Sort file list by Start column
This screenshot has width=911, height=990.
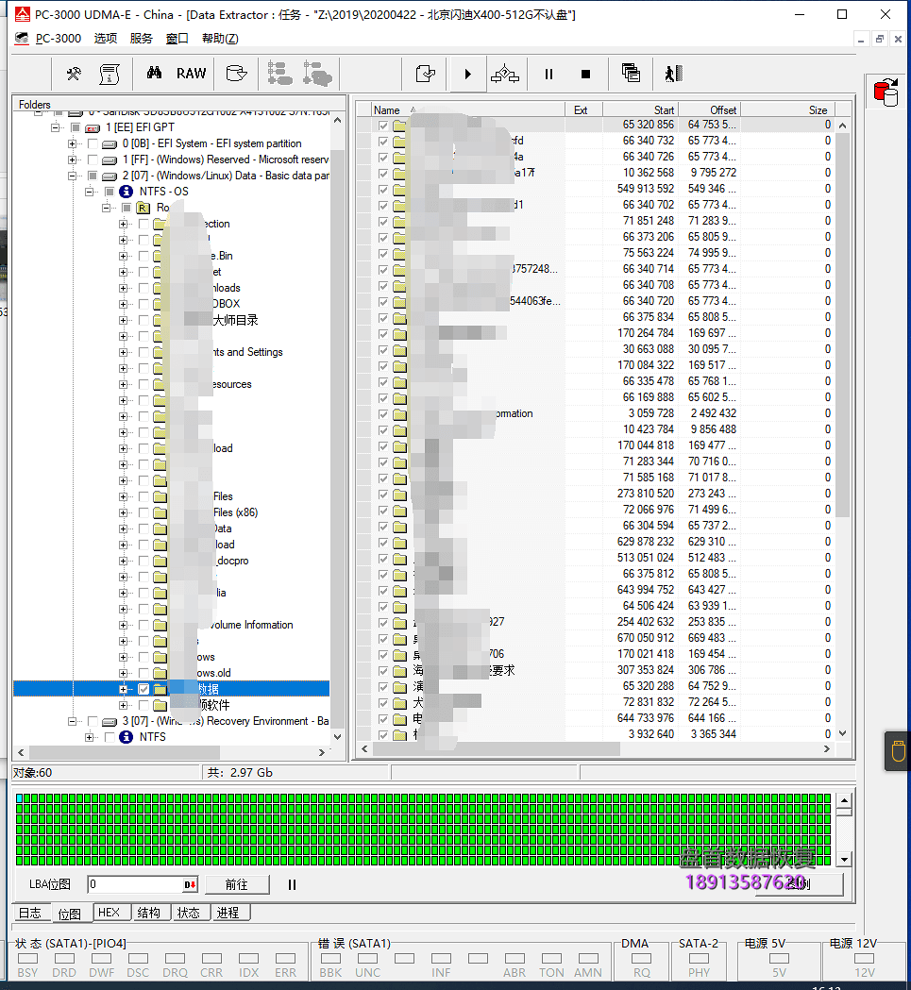(x=639, y=109)
